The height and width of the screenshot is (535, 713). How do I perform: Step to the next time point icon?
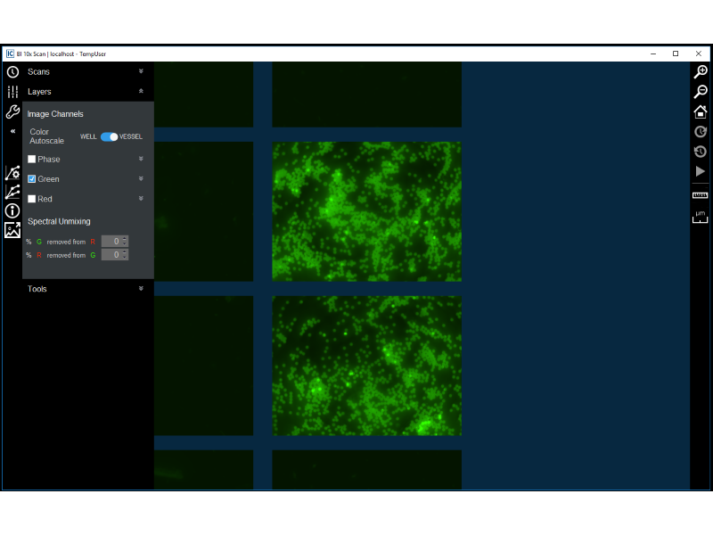701,131
